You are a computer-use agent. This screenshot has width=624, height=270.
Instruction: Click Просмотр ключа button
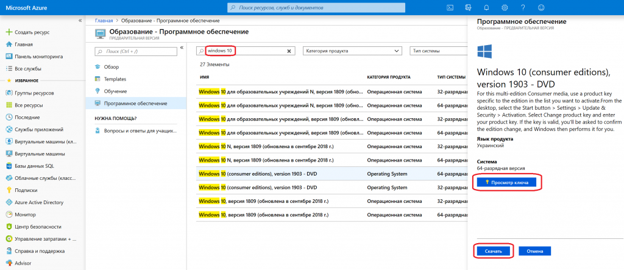[506, 182]
